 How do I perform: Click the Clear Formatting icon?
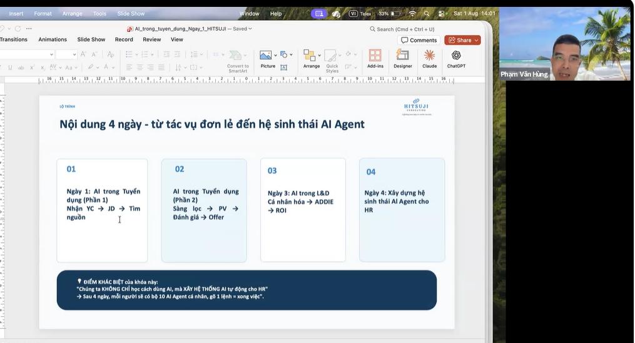point(110,54)
